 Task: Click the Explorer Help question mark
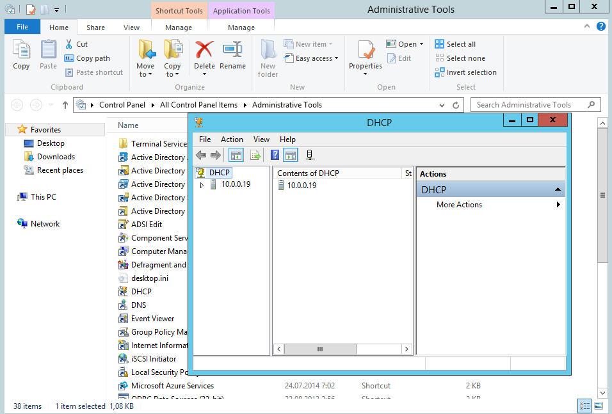pos(601,26)
